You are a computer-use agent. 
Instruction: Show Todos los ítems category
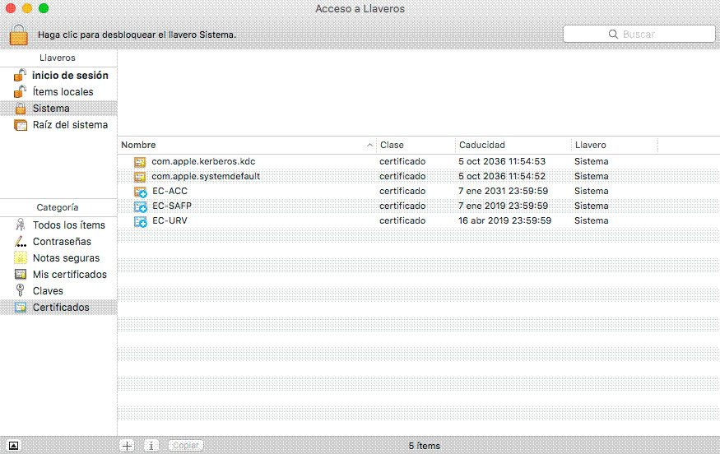pos(69,225)
